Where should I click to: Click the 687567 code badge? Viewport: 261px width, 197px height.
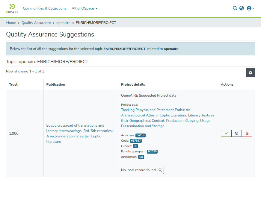coord(136,141)
